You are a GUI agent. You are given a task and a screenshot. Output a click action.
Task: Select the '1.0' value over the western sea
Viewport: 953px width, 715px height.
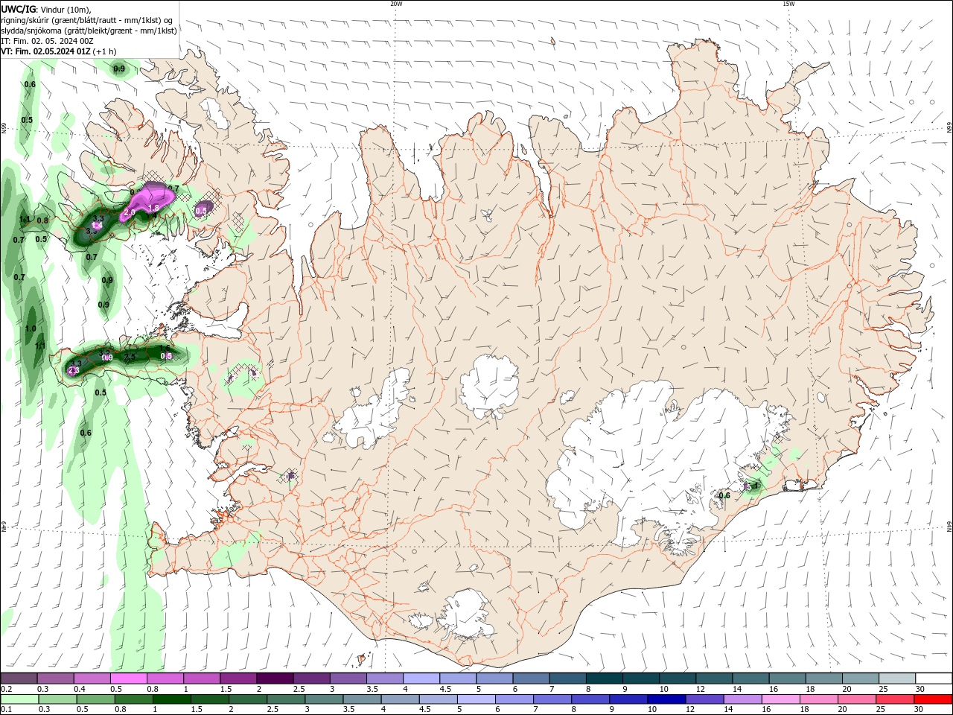pos(31,328)
